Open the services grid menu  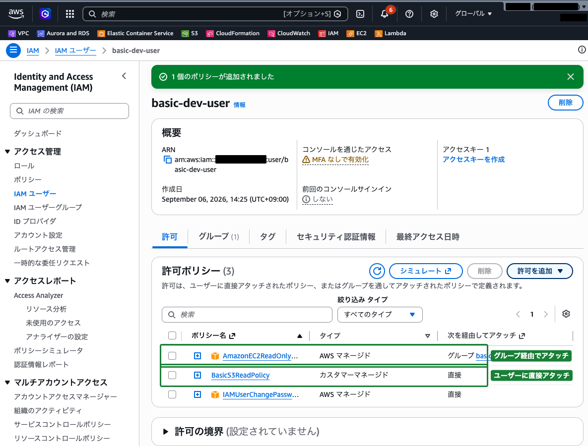[x=70, y=14]
